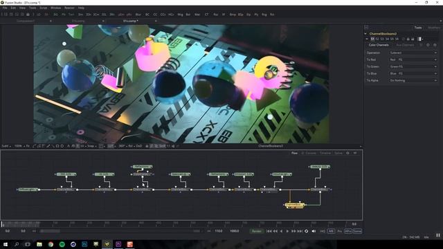Toggle the HiQ high quality button
This screenshot has height=249, width=443.
[x=323, y=231]
